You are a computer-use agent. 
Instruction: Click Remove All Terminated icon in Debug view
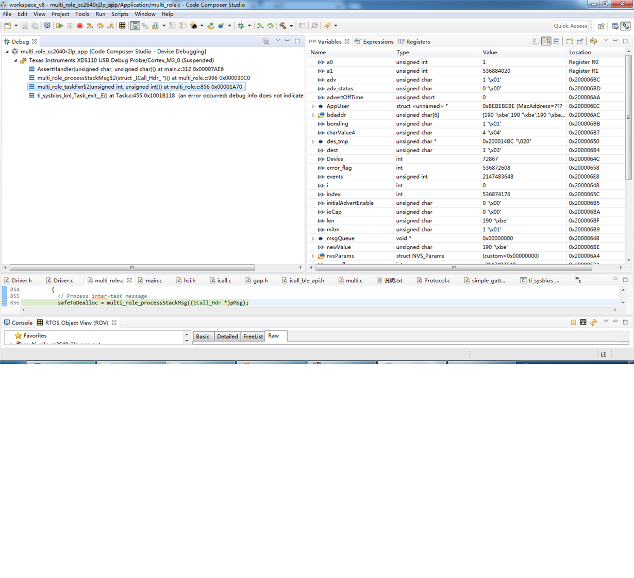[x=266, y=41]
